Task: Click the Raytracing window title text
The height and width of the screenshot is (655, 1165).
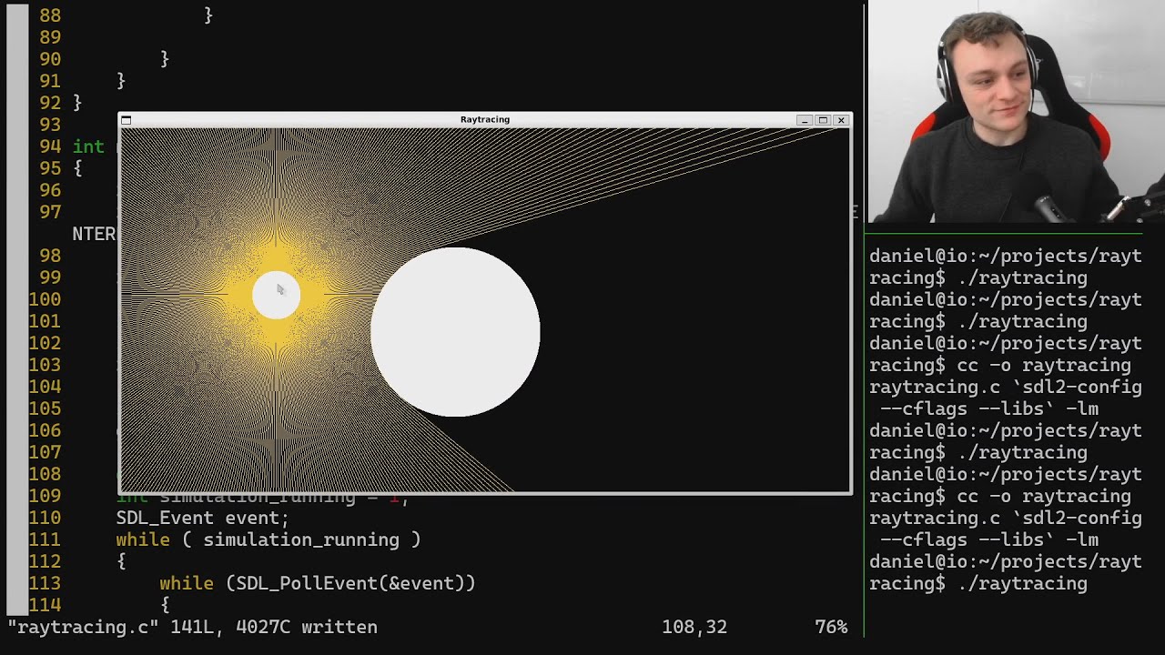Action: (x=485, y=120)
